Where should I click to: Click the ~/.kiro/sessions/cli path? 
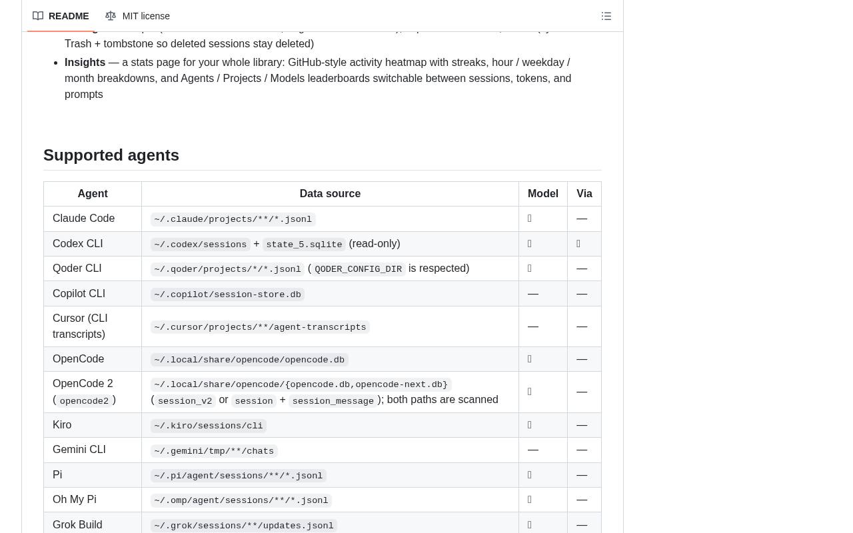[209, 426]
